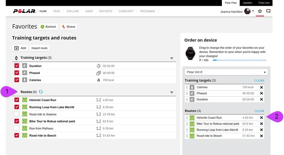Open the COMMUNITY menu

(126, 11)
